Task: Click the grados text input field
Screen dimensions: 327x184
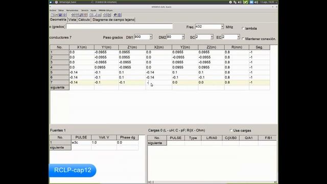Action: pyautogui.click(x=119, y=27)
